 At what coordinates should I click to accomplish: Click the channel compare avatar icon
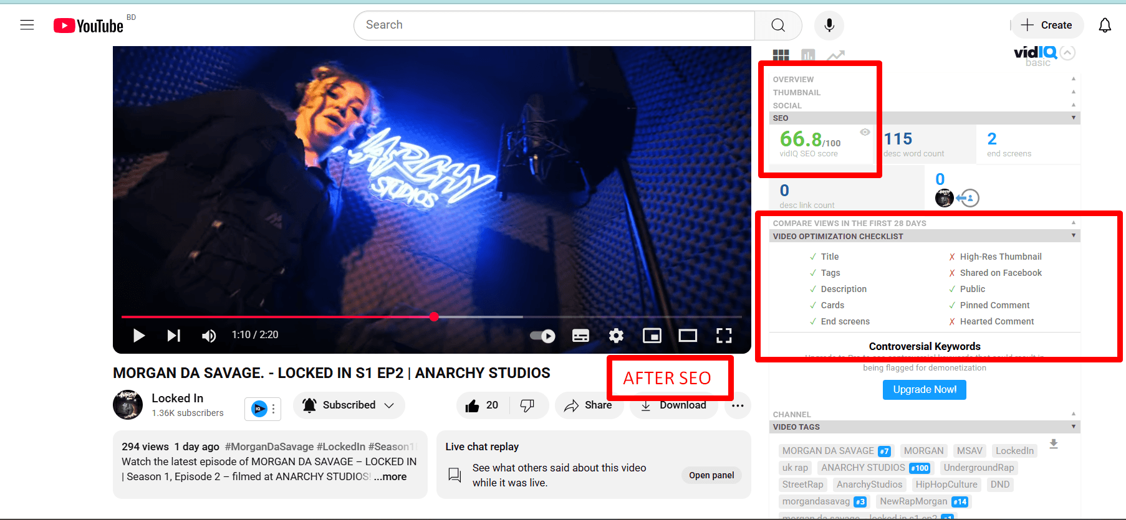click(944, 199)
